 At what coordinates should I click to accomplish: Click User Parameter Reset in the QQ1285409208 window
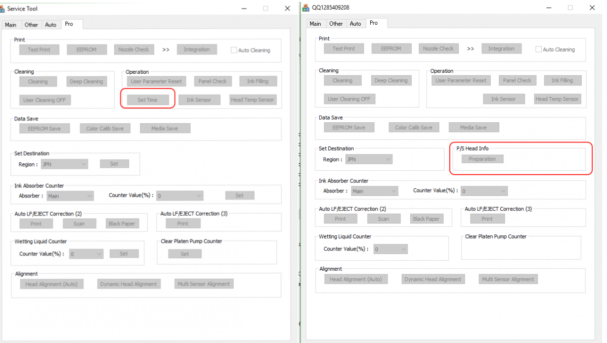click(x=461, y=80)
